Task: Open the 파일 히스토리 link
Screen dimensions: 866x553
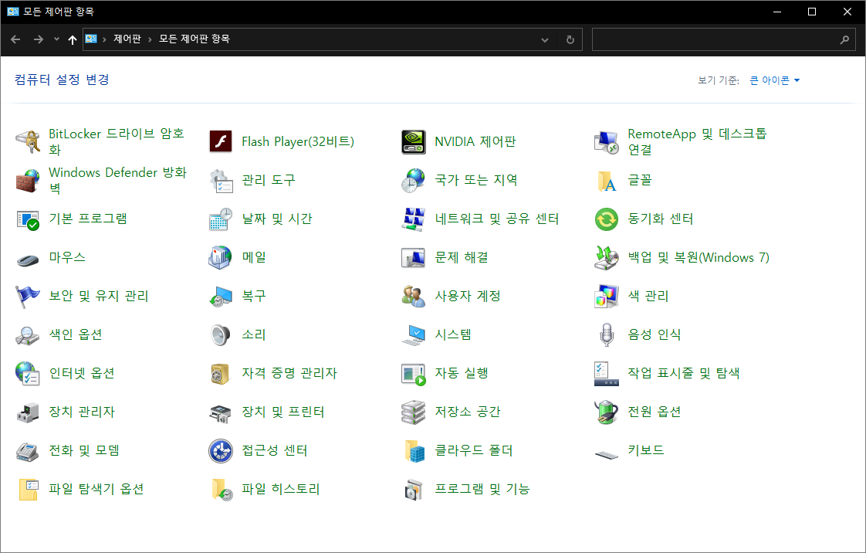Action: pos(281,490)
